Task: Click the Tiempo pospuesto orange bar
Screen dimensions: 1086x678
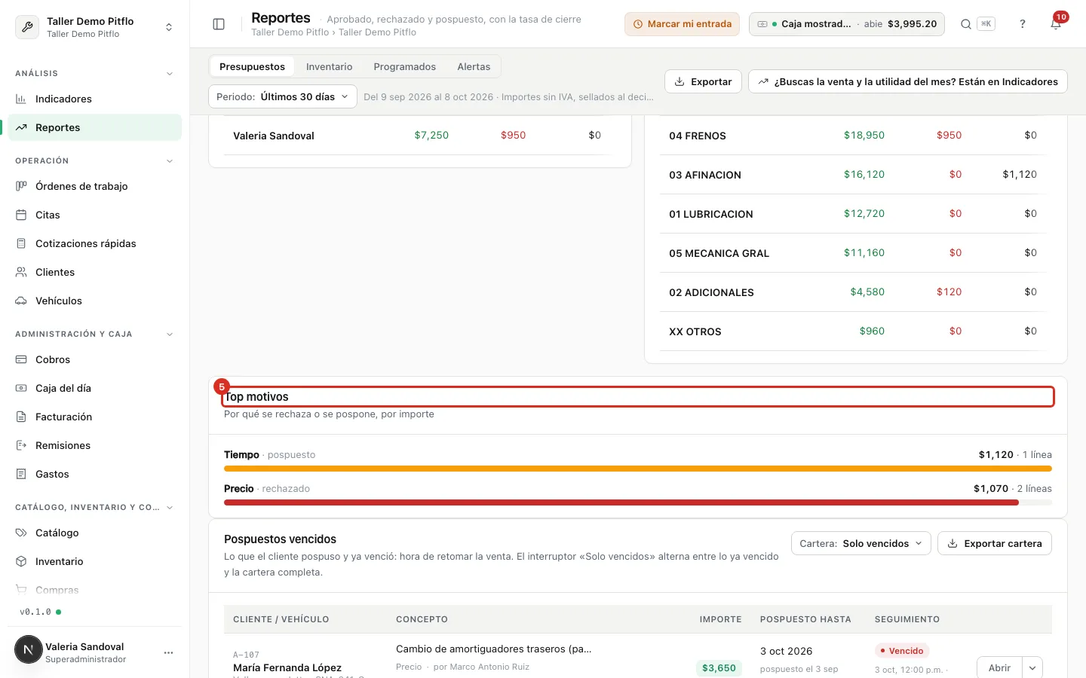Action: [x=637, y=469]
